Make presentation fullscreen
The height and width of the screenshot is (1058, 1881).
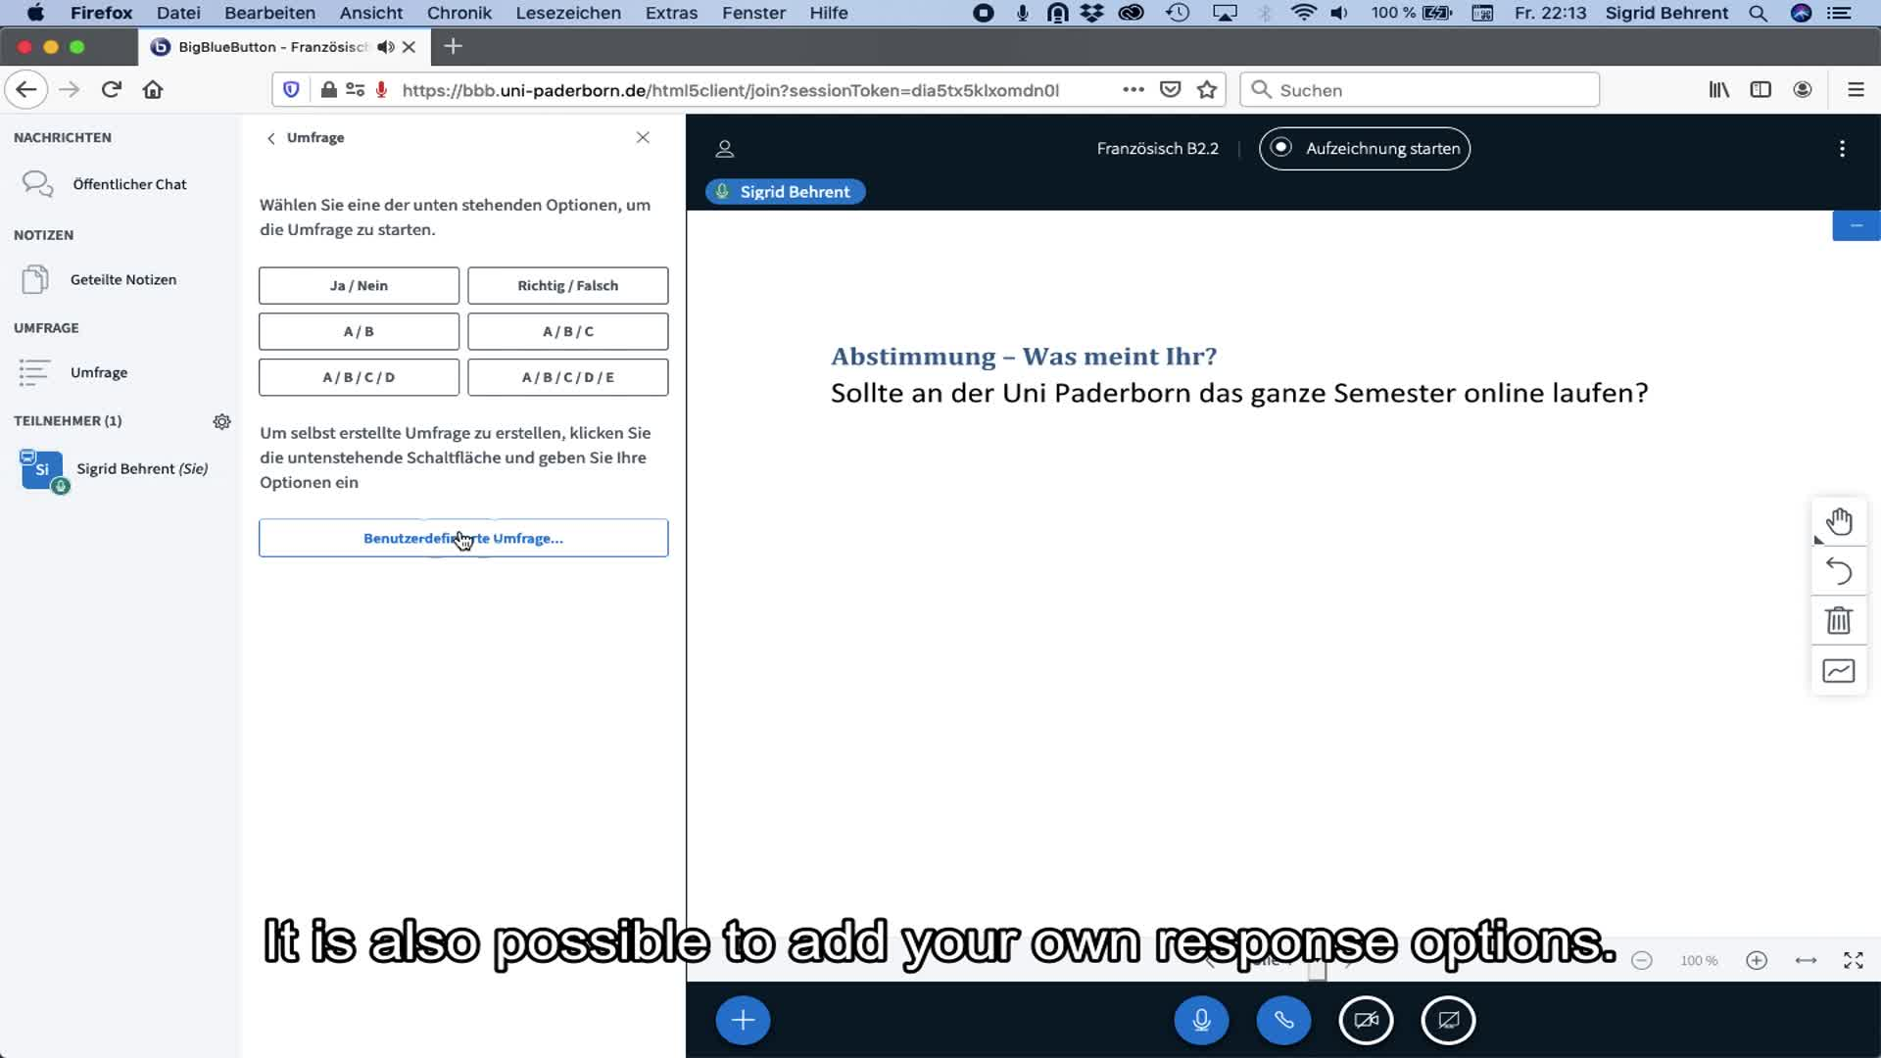[1853, 960]
